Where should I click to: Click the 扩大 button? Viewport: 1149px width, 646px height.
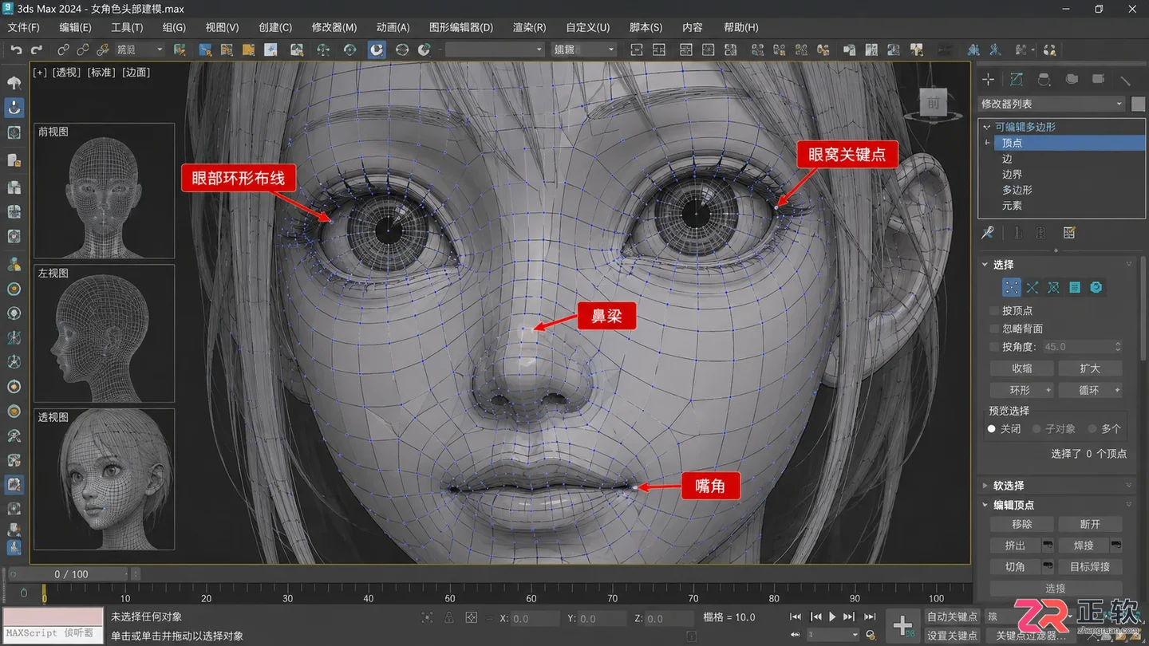1090,368
